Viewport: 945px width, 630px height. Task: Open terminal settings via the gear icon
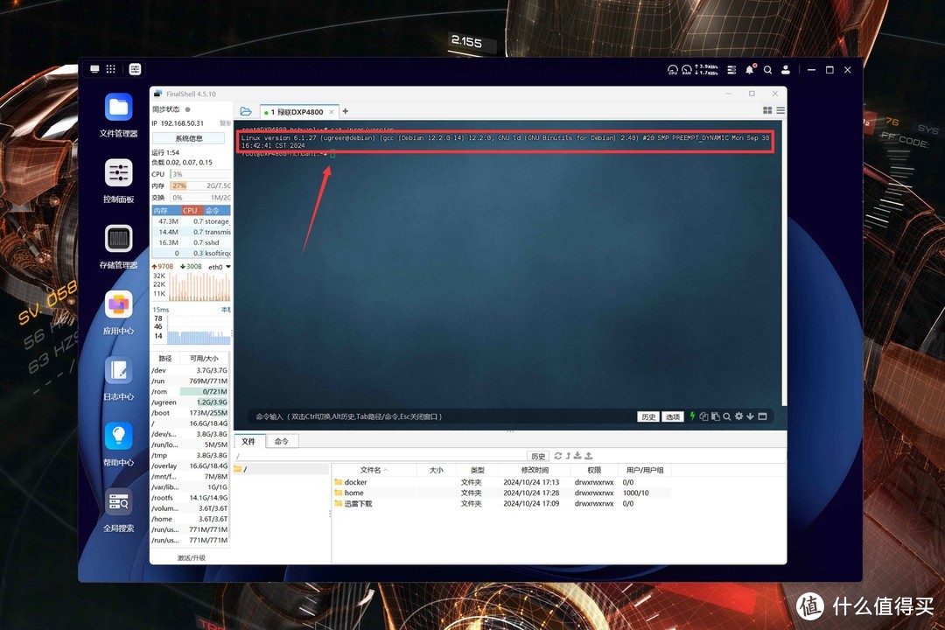tap(738, 416)
